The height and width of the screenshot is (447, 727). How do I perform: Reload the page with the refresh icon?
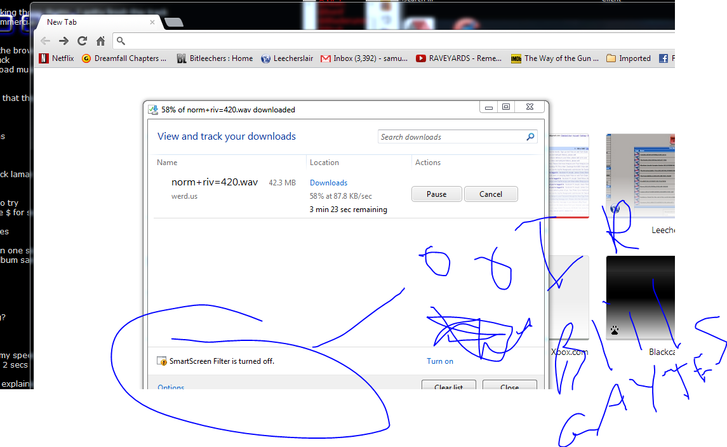[82, 41]
